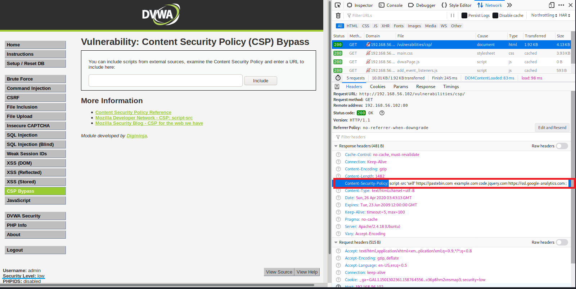Click the status code help icon
576x289 pixels.
click(x=382, y=113)
